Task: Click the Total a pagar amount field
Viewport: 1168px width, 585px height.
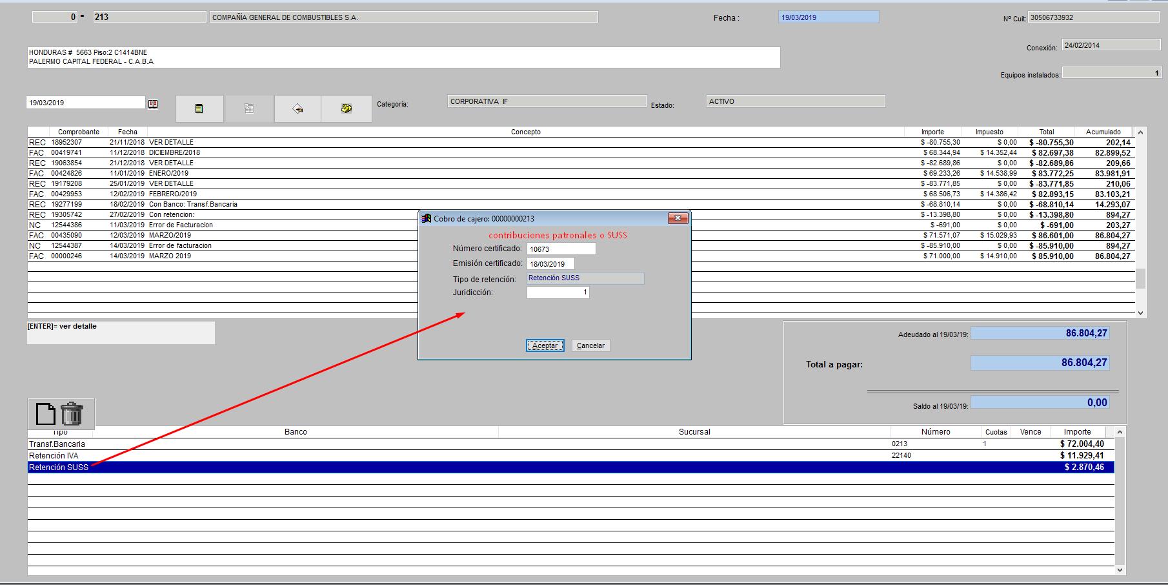Action: point(1040,363)
